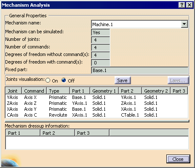Click the Fixed part Base.1 field
Image resolution: width=195 pixels, height=168 pixels.
point(140,70)
